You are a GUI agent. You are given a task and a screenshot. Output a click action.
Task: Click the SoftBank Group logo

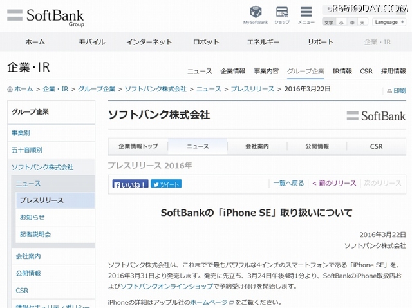pos(46,18)
